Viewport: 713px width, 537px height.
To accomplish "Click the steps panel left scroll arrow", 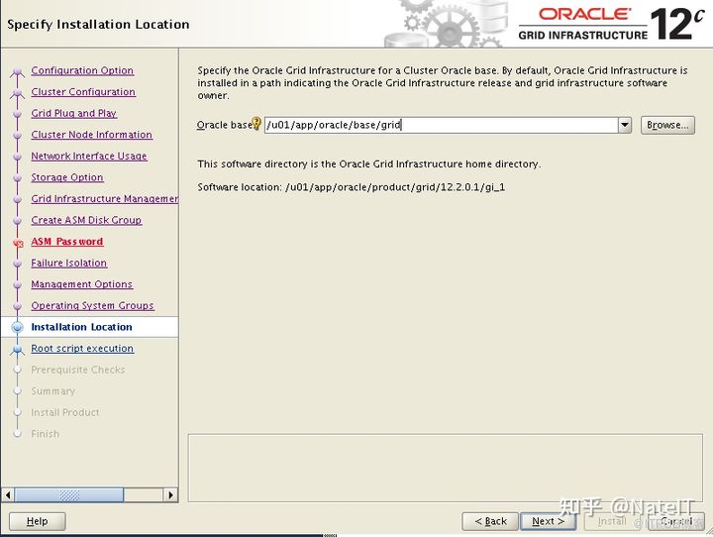I will click(8, 494).
